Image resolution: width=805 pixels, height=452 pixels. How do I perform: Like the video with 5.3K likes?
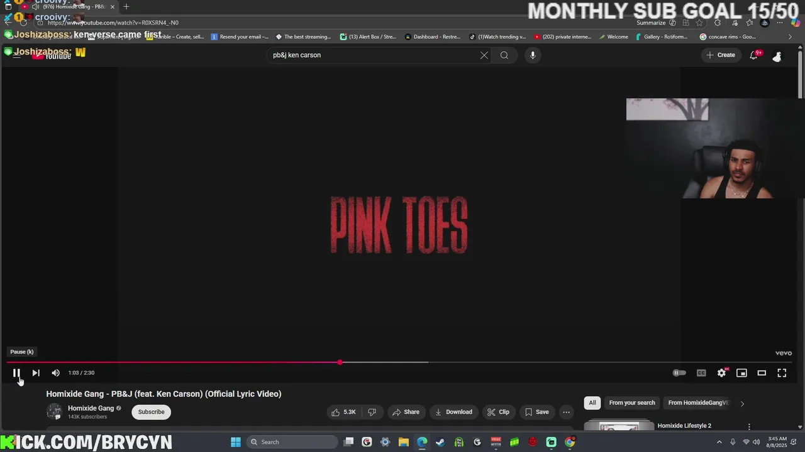344,412
